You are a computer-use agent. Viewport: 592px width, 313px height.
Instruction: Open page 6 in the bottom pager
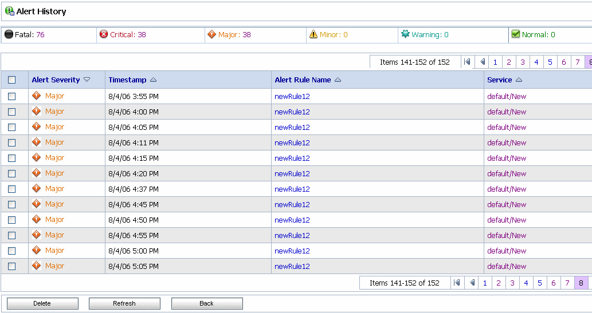[554, 283]
